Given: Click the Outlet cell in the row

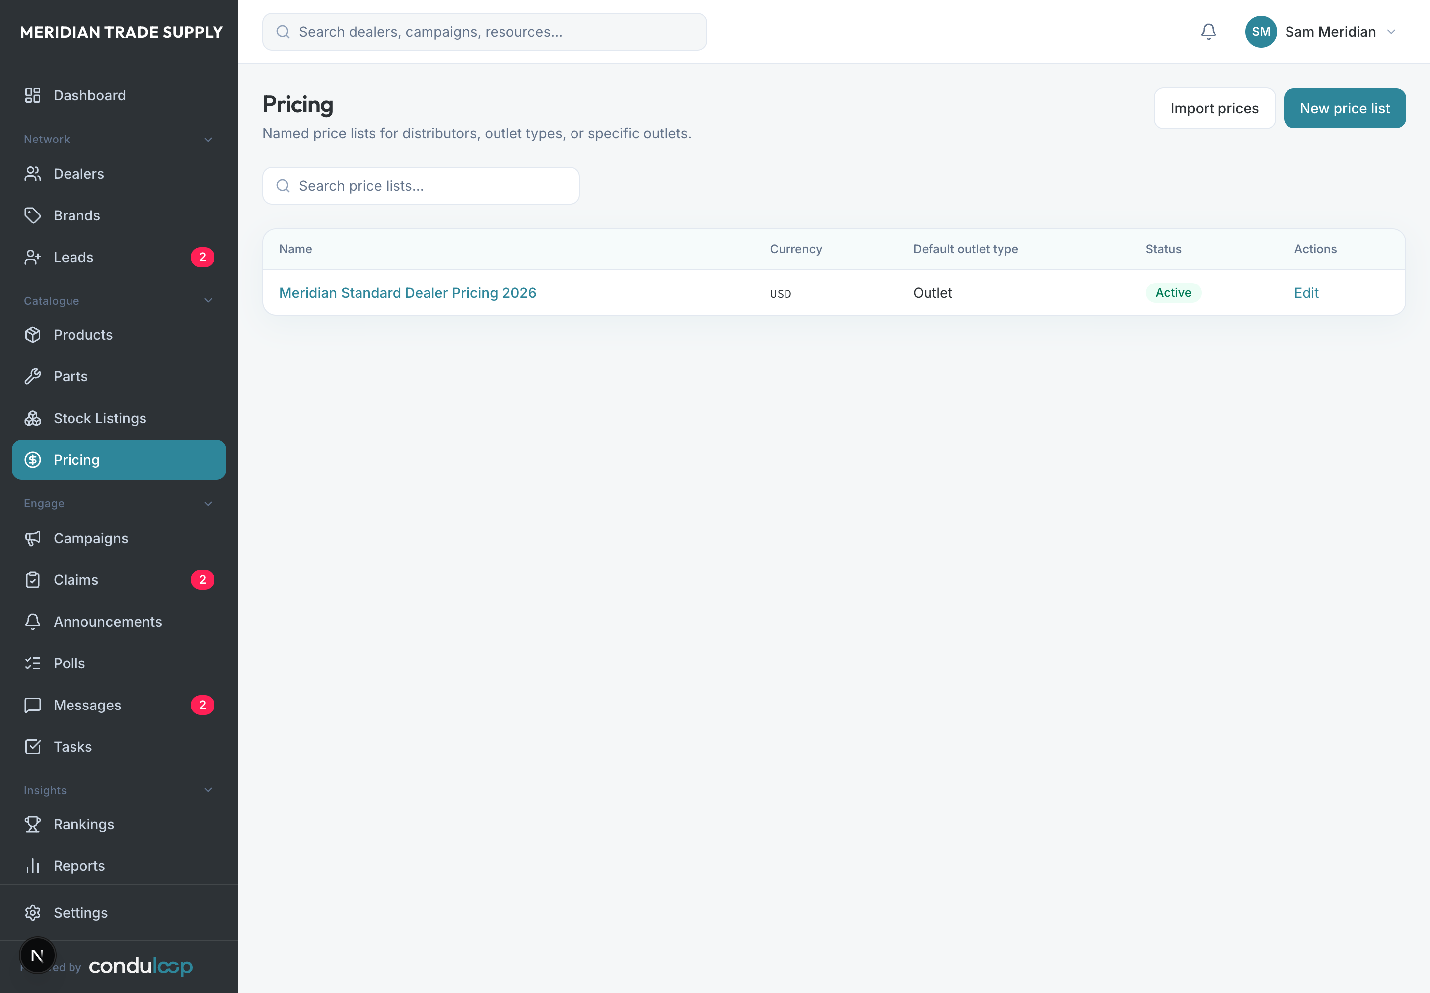Looking at the screenshot, I should point(932,293).
